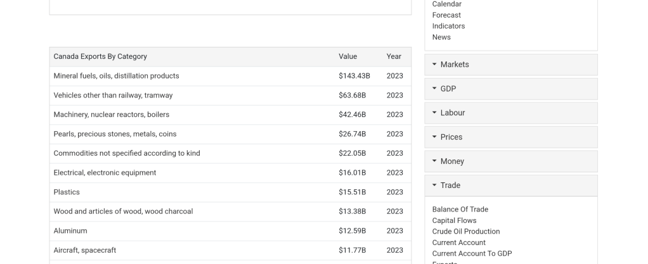Open Capital Flows link
The width and height of the screenshot is (648, 264).
454,220
